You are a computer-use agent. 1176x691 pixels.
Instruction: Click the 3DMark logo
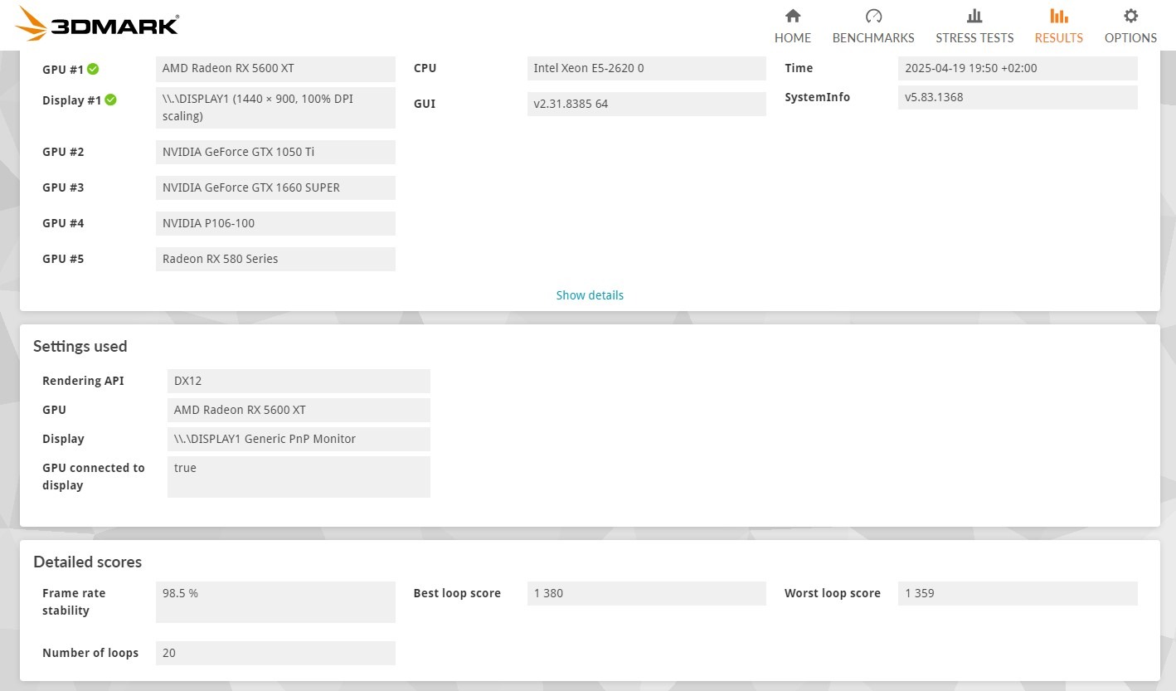(x=97, y=24)
